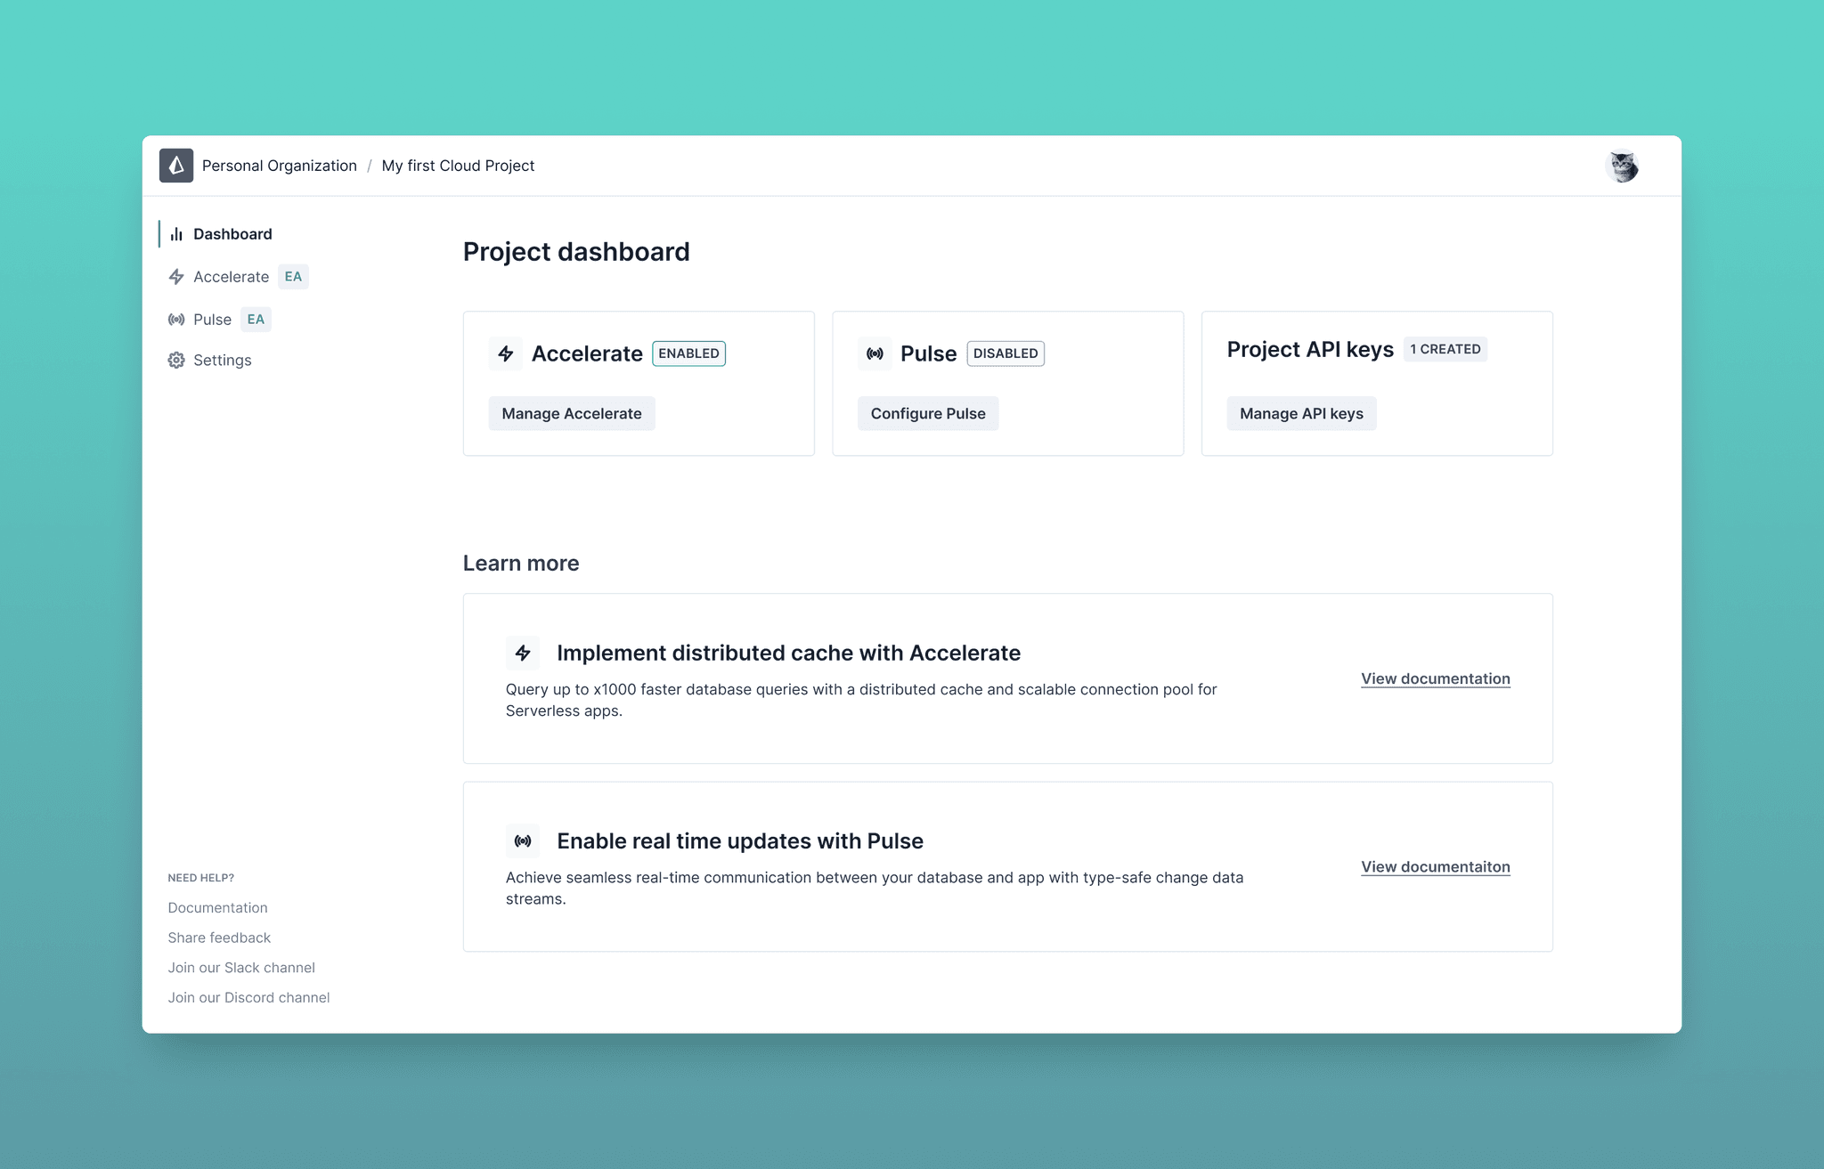Screen dimensions: 1824x1169
Task: Open View documentation link for Pulse
Action: pos(1435,866)
